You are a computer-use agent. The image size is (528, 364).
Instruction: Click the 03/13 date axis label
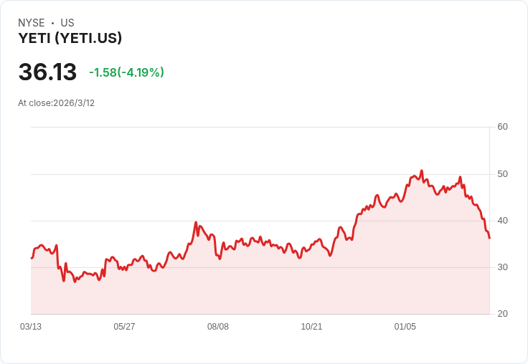pyautogui.click(x=31, y=327)
